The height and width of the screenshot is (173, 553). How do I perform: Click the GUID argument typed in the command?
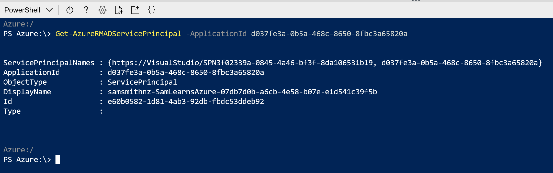(x=329, y=34)
